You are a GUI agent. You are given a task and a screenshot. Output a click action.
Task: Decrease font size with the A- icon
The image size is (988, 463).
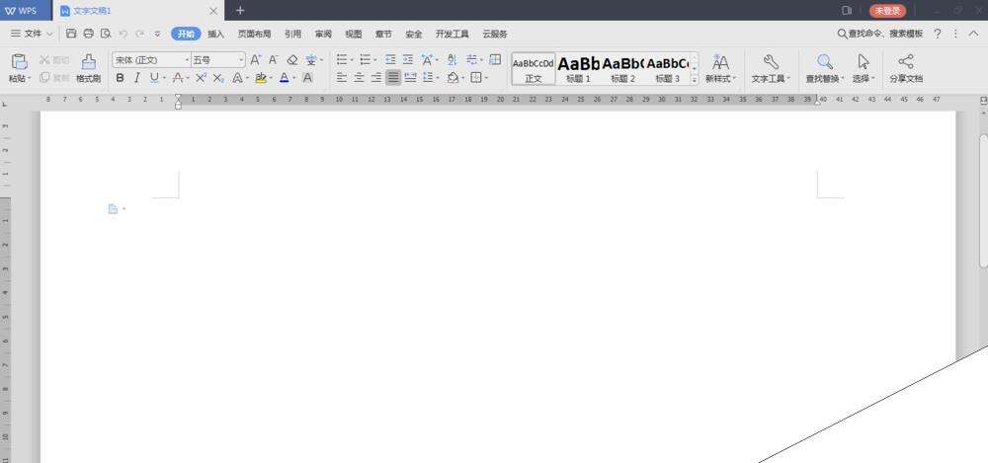273,60
